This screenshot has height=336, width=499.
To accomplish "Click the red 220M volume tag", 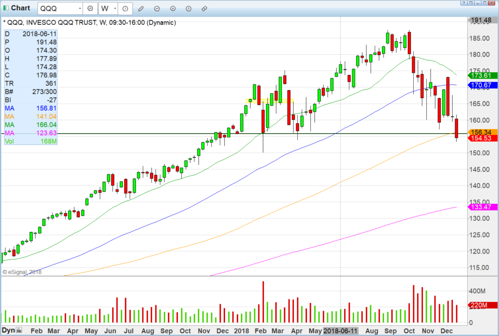I will pos(482,305).
